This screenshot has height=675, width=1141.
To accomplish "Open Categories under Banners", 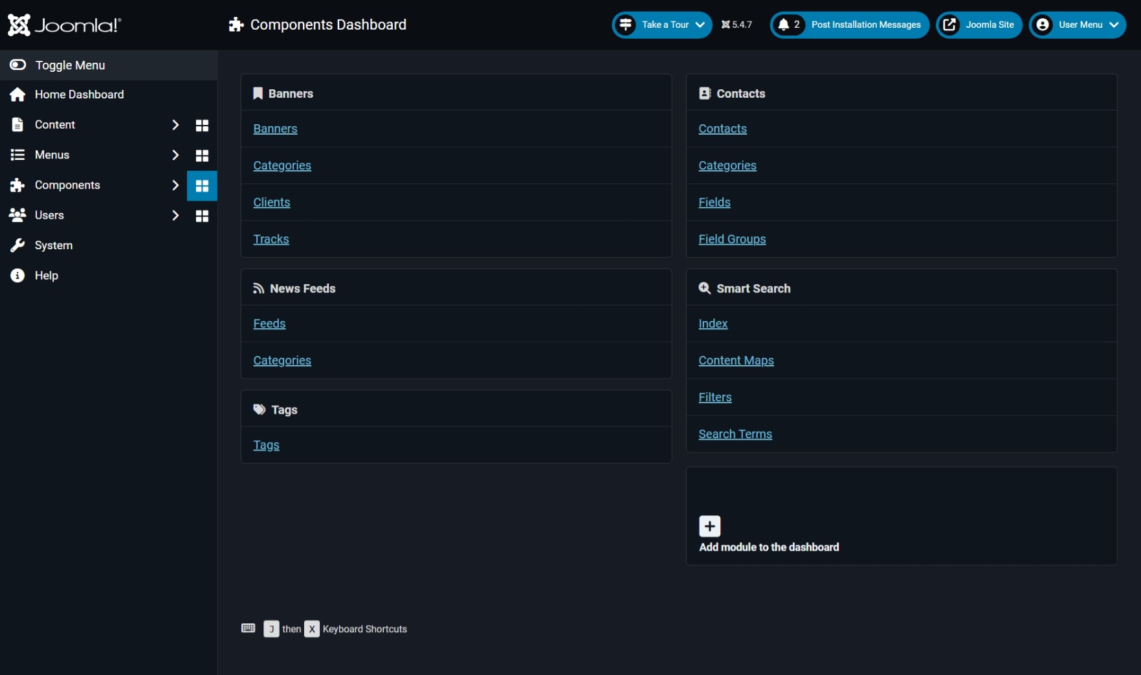I will pos(282,166).
